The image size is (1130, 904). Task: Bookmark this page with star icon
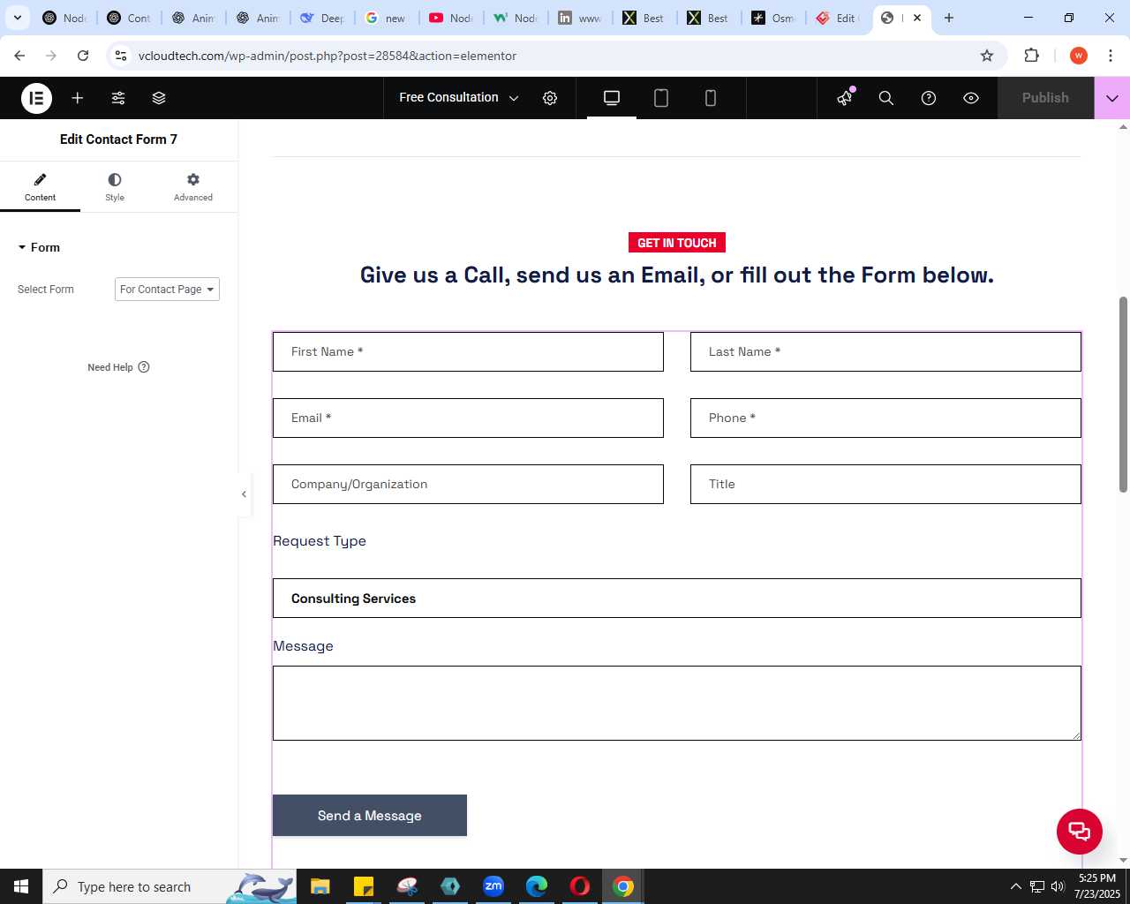coord(987,56)
